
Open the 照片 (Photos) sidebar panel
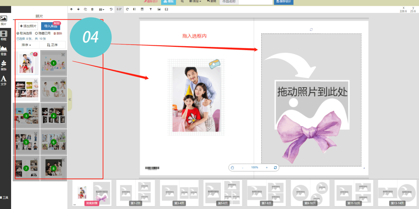(x=4, y=20)
